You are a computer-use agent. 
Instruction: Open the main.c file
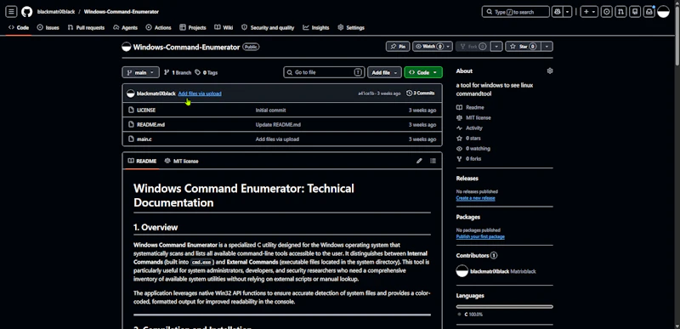(x=144, y=139)
